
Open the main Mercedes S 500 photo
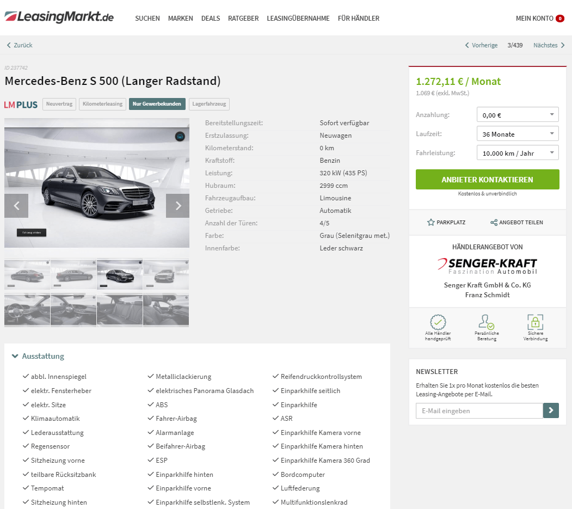[x=97, y=182]
